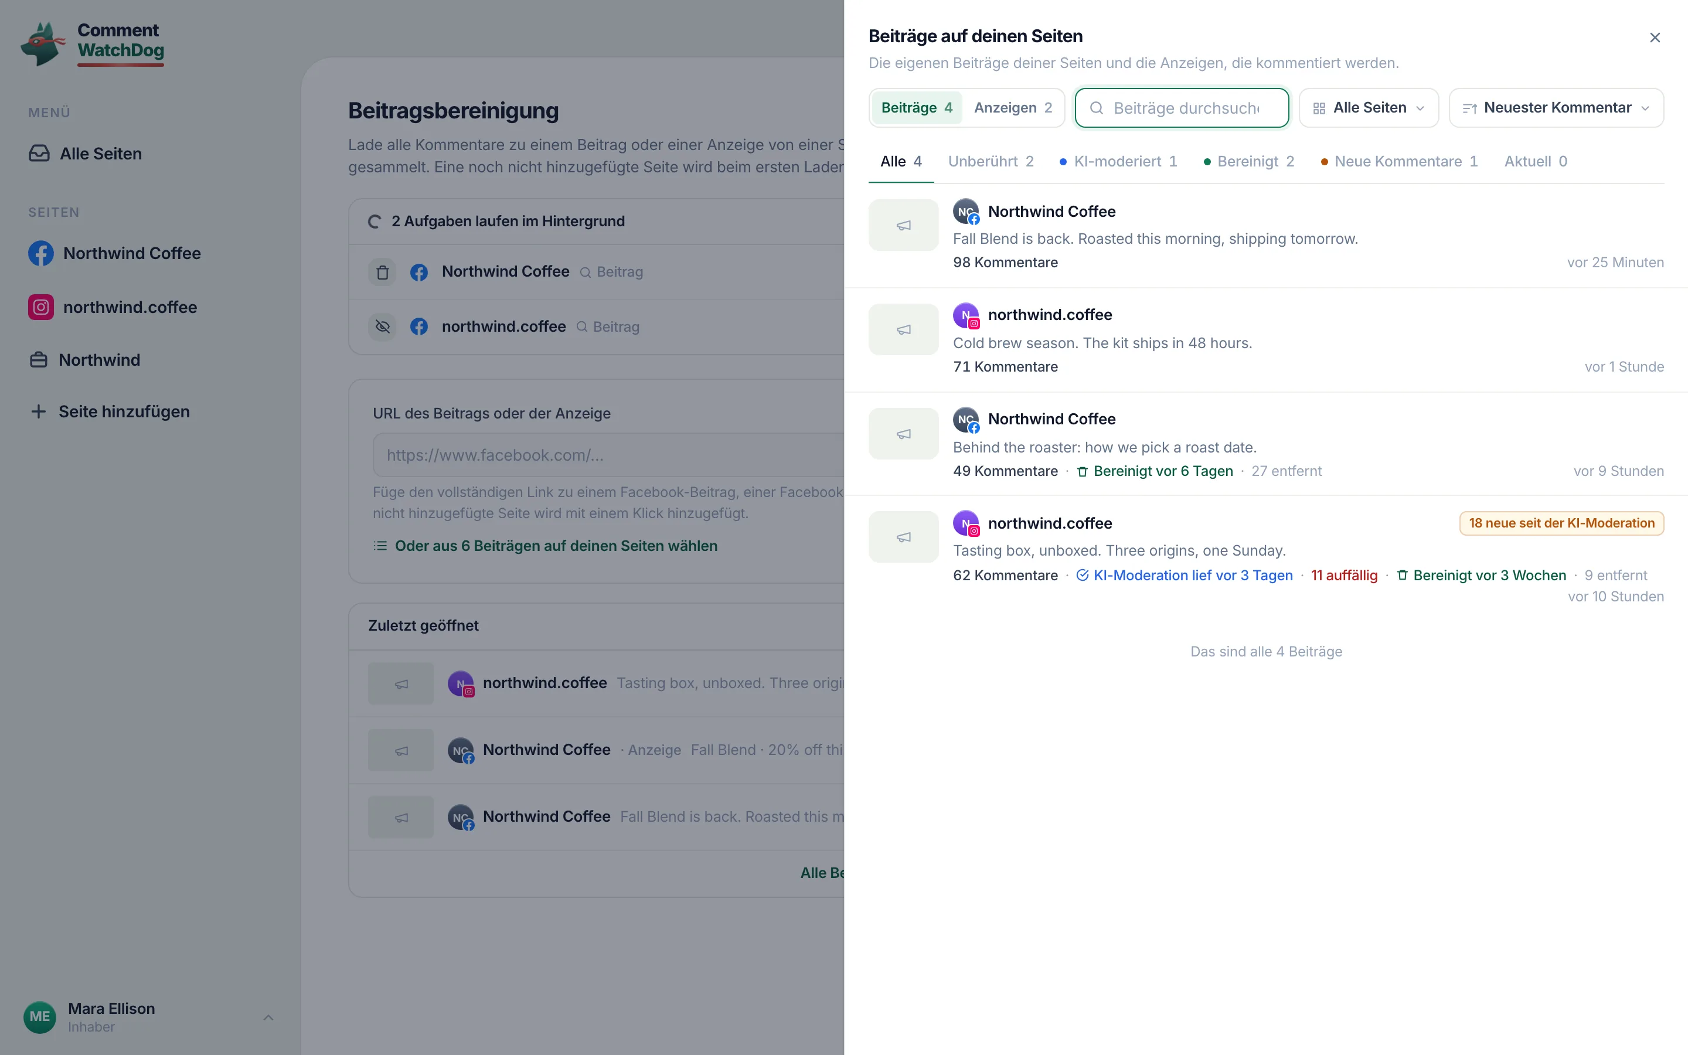Open the northwind.coffee Instagram page icon
This screenshot has width=1688, height=1055.
40,307
